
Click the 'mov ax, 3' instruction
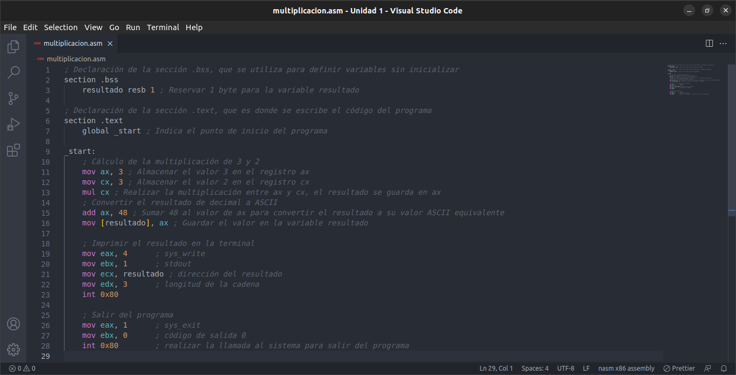pos(103,172)
